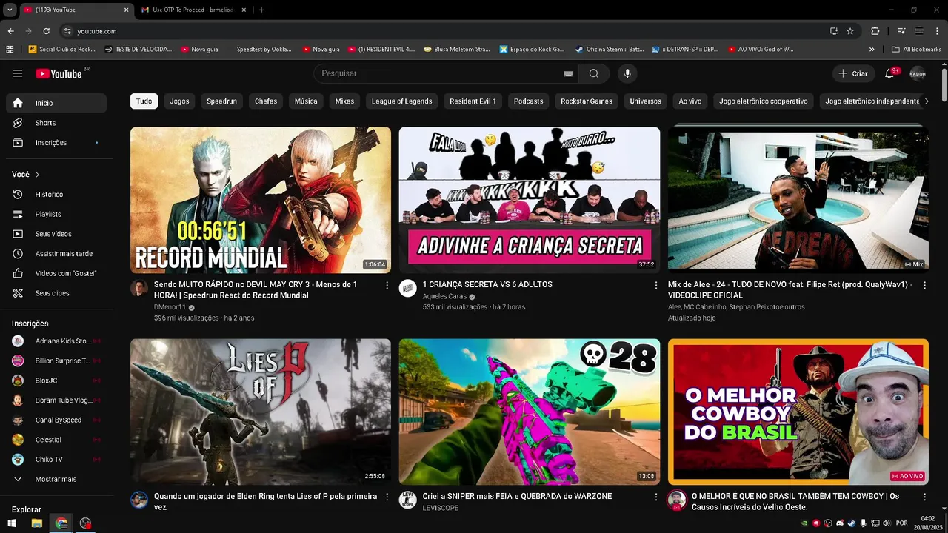Select the Jogos filter chip

(179, 101)
